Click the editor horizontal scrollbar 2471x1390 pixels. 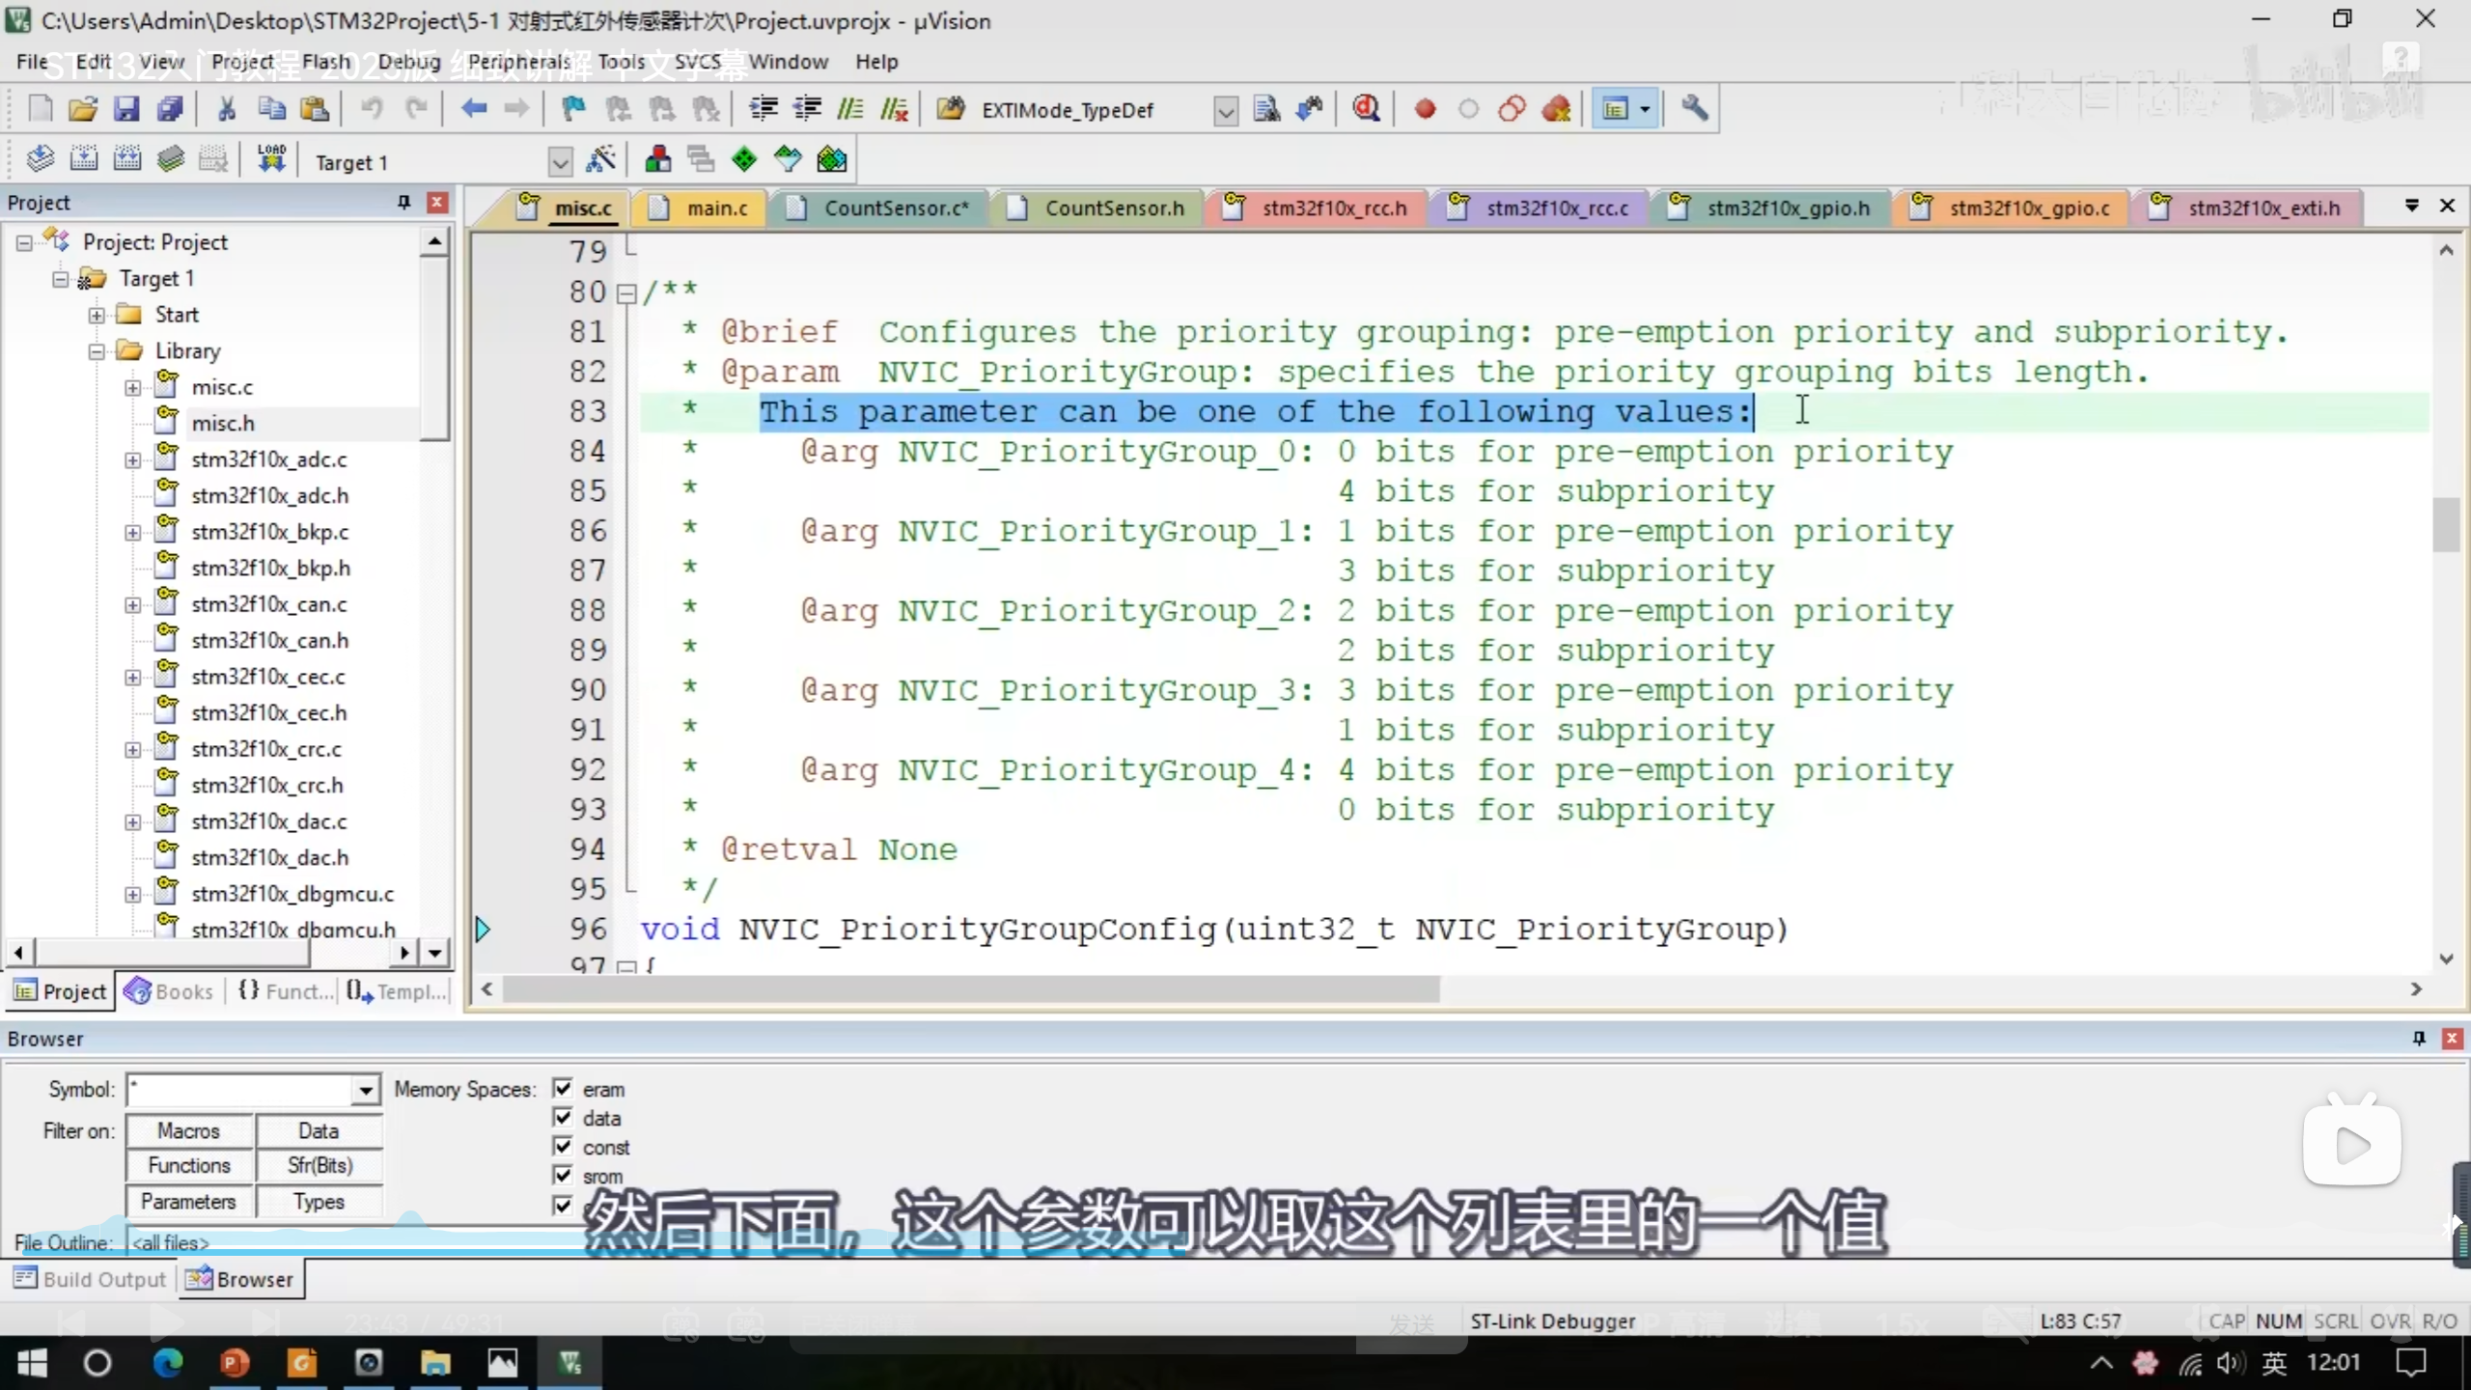(970, 989)
